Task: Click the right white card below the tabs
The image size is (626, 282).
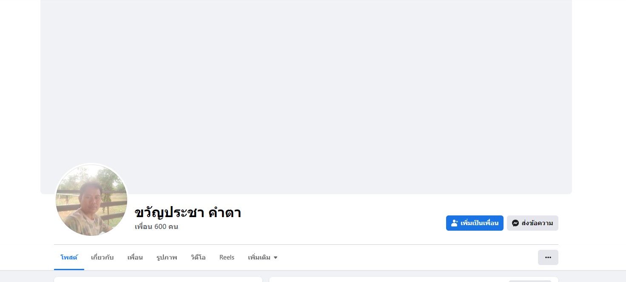Action: click(383, 279)
